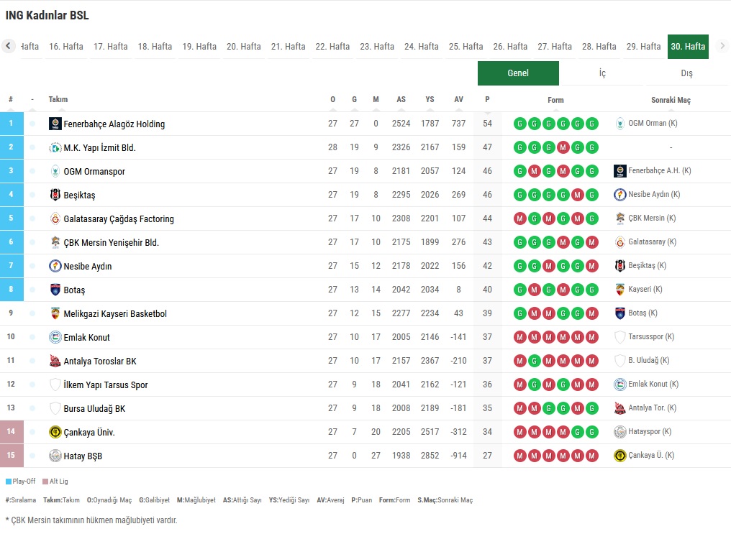This screenshot has width=731, height=534.
Task: Click the Takım column header
Action: point(58,100)
